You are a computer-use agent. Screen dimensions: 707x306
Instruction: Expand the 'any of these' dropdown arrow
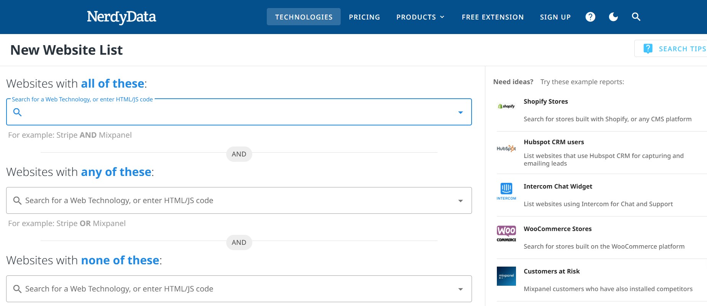click(x=460, y=201)
